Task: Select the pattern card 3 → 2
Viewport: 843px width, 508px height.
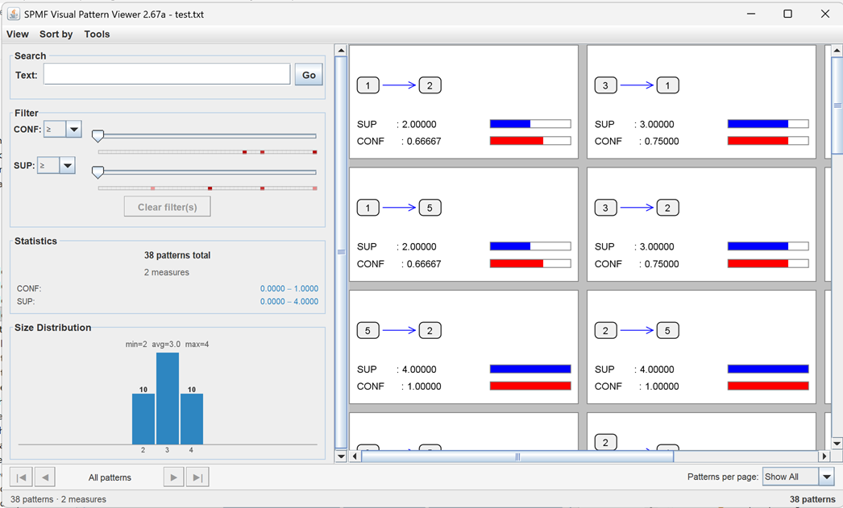Action: coord(701,224)
